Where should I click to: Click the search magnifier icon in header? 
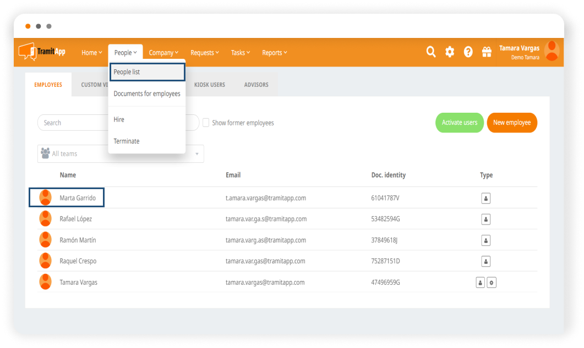pos(431,52)
